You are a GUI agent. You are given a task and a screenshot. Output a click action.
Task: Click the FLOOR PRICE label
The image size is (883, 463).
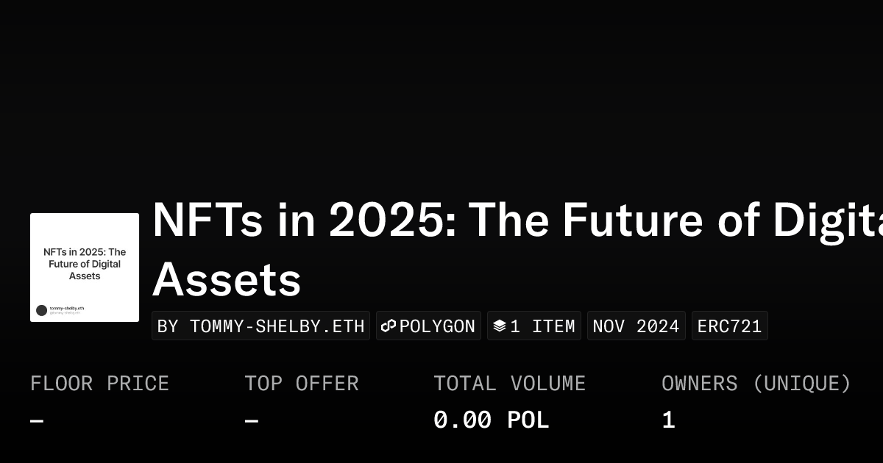tap(99, 384)
